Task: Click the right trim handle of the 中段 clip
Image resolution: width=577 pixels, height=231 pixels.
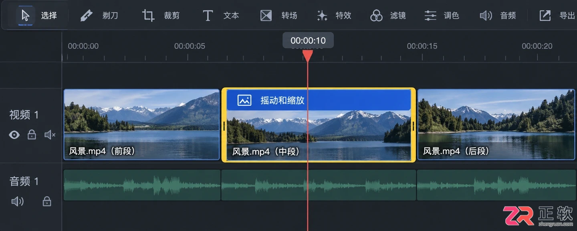Action: [413, 126]
